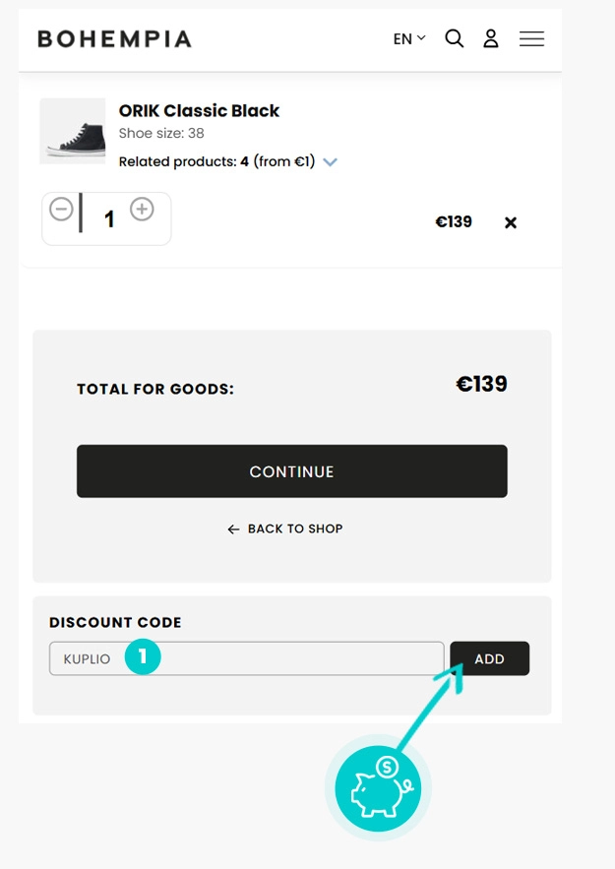Decrease quantity with minus button
This screenshot has width=615, height=869.
tap(62, 210)
